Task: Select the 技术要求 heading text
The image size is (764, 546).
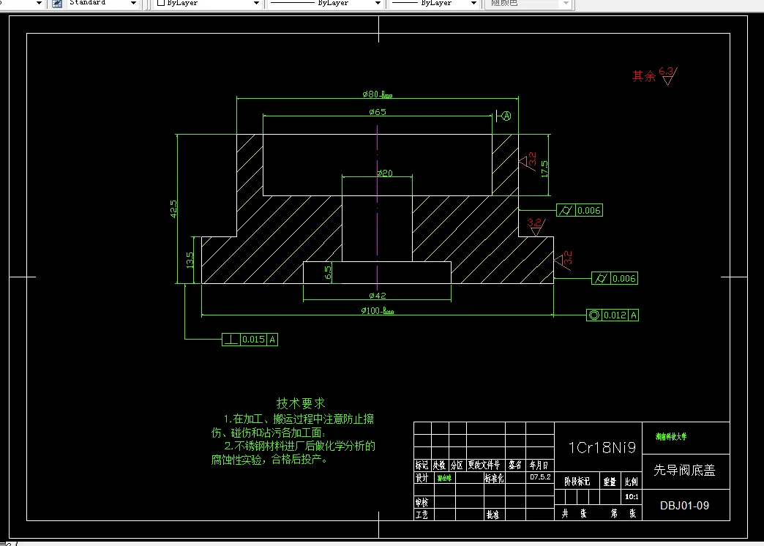Action: pyautogui.click(x=301, y=403)
